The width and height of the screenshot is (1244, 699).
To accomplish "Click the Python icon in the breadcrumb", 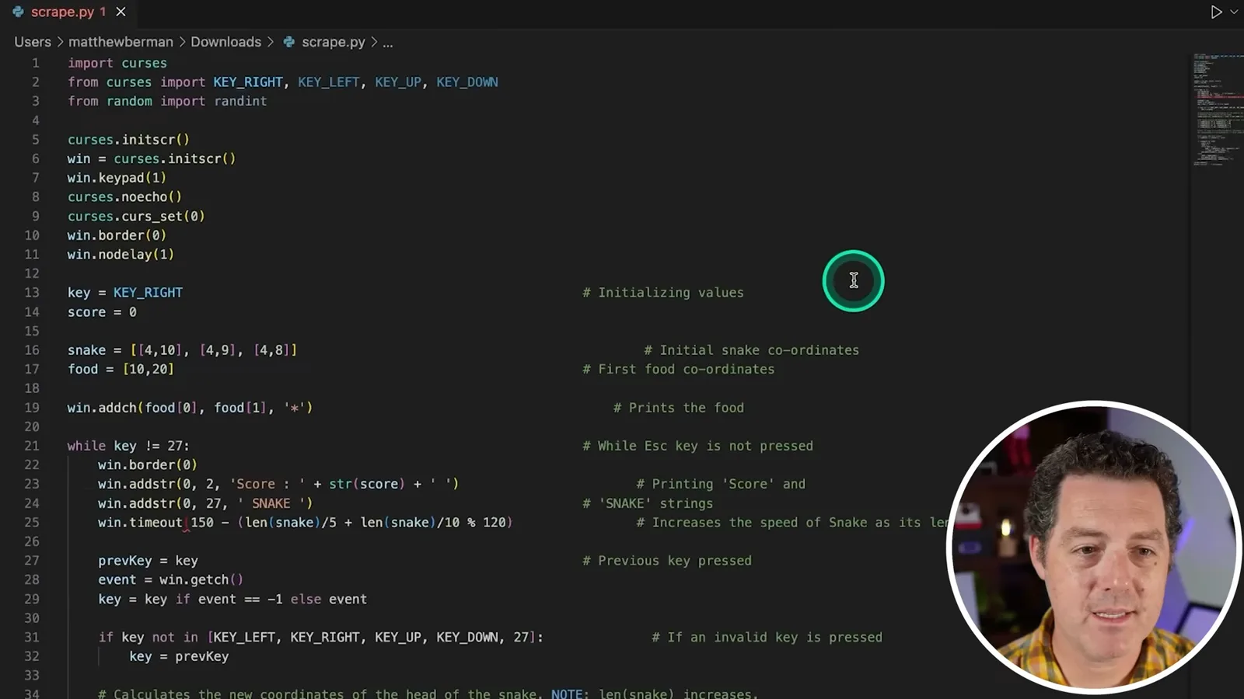I will [288, 42].
